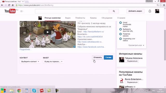Subscribe to Rovio Entertainment channel
The height and width of the screenshot is (93, 166).
pyautogui.click(x=132, y=82)
